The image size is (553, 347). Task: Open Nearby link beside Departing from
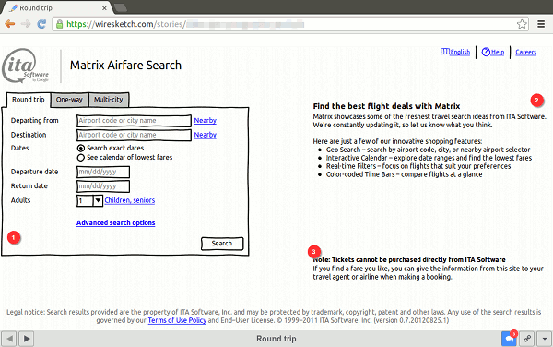coord(206,120)
